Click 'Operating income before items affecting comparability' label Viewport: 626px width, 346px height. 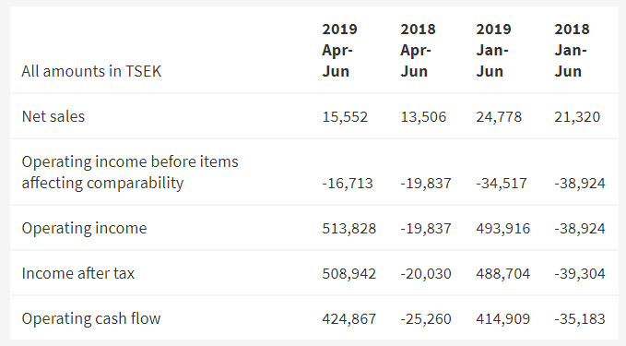click(130, 173)
